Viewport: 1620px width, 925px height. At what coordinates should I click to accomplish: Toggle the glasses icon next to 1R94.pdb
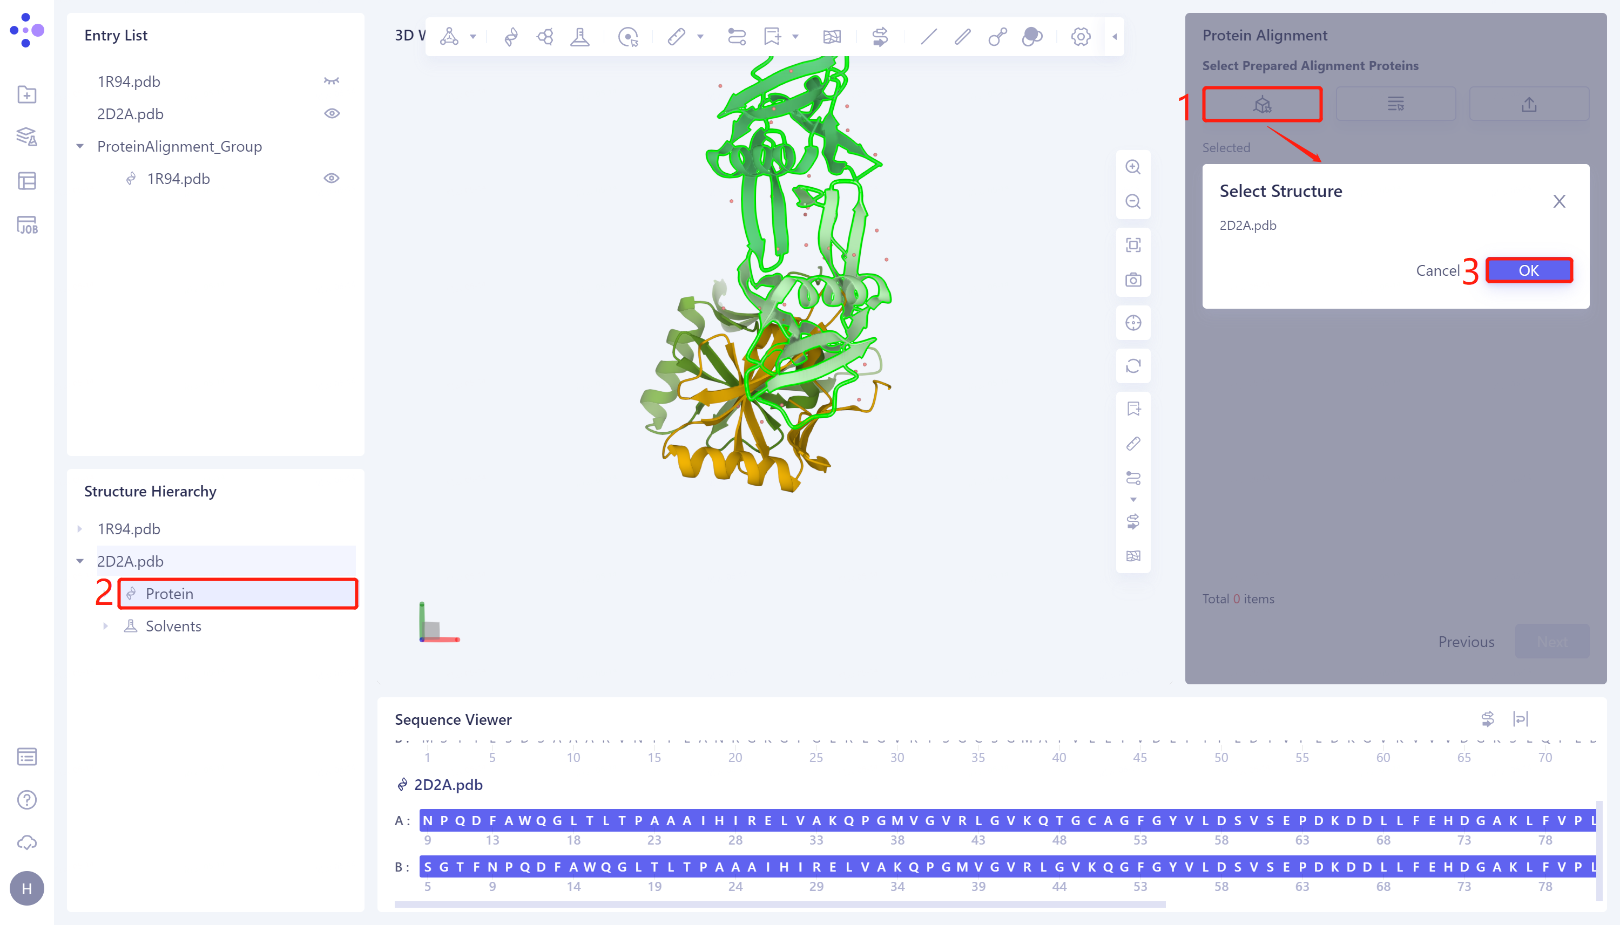(x=333, y=81)
